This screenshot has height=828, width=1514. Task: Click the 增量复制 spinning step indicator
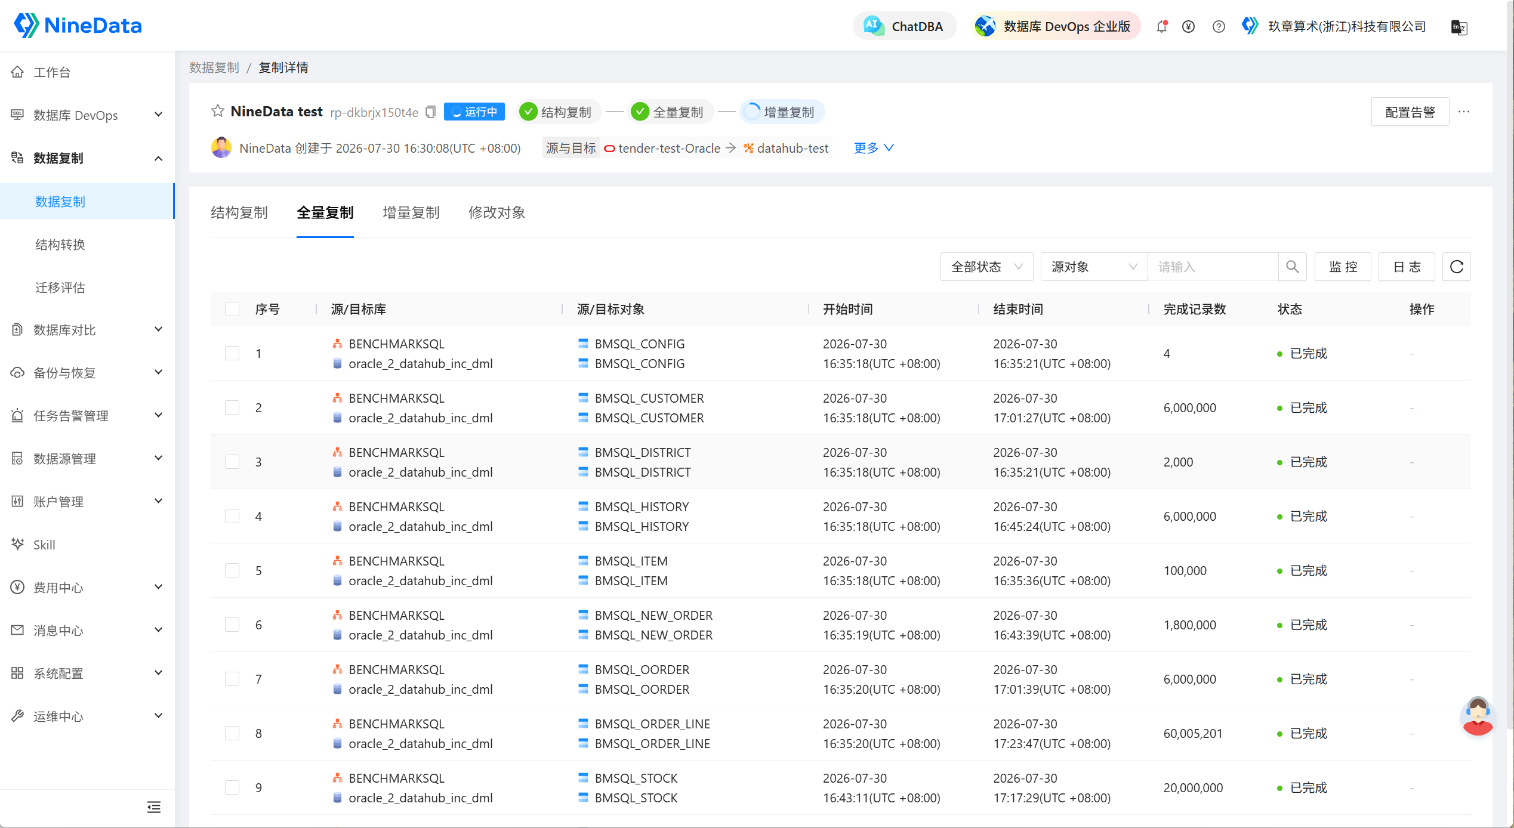click(x=752, y=112)
